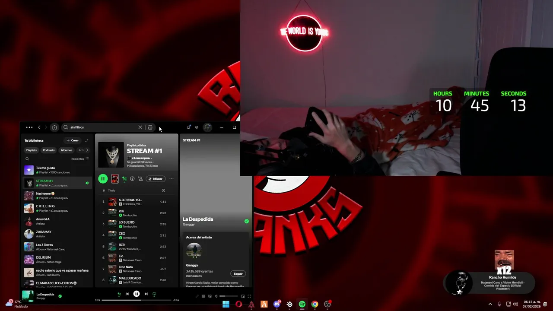Open 'Las 3 Torres' album
This screenshot has width=553, height=311.
click(x=57, y=247)
